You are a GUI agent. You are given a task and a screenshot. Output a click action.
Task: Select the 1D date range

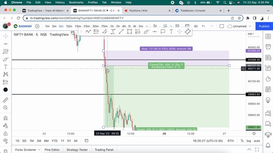coord(17,141)
